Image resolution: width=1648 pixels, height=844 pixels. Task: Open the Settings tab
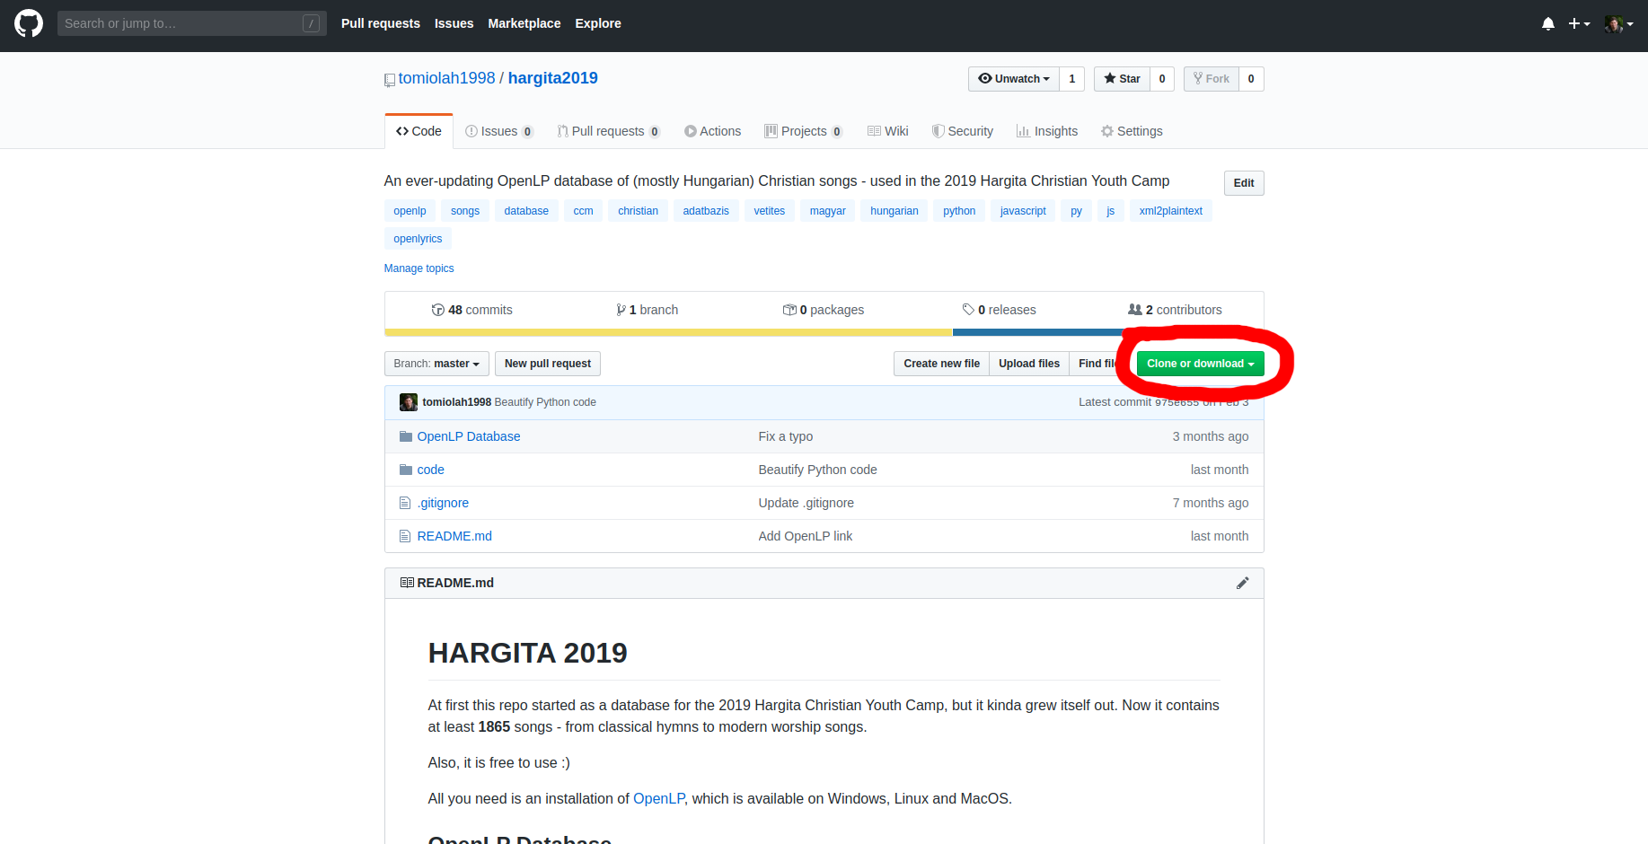click(1132, 131)
